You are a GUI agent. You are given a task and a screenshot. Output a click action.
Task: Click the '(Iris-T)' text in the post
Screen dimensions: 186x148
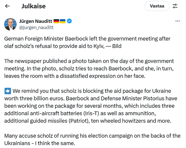(x=91, y=113)
